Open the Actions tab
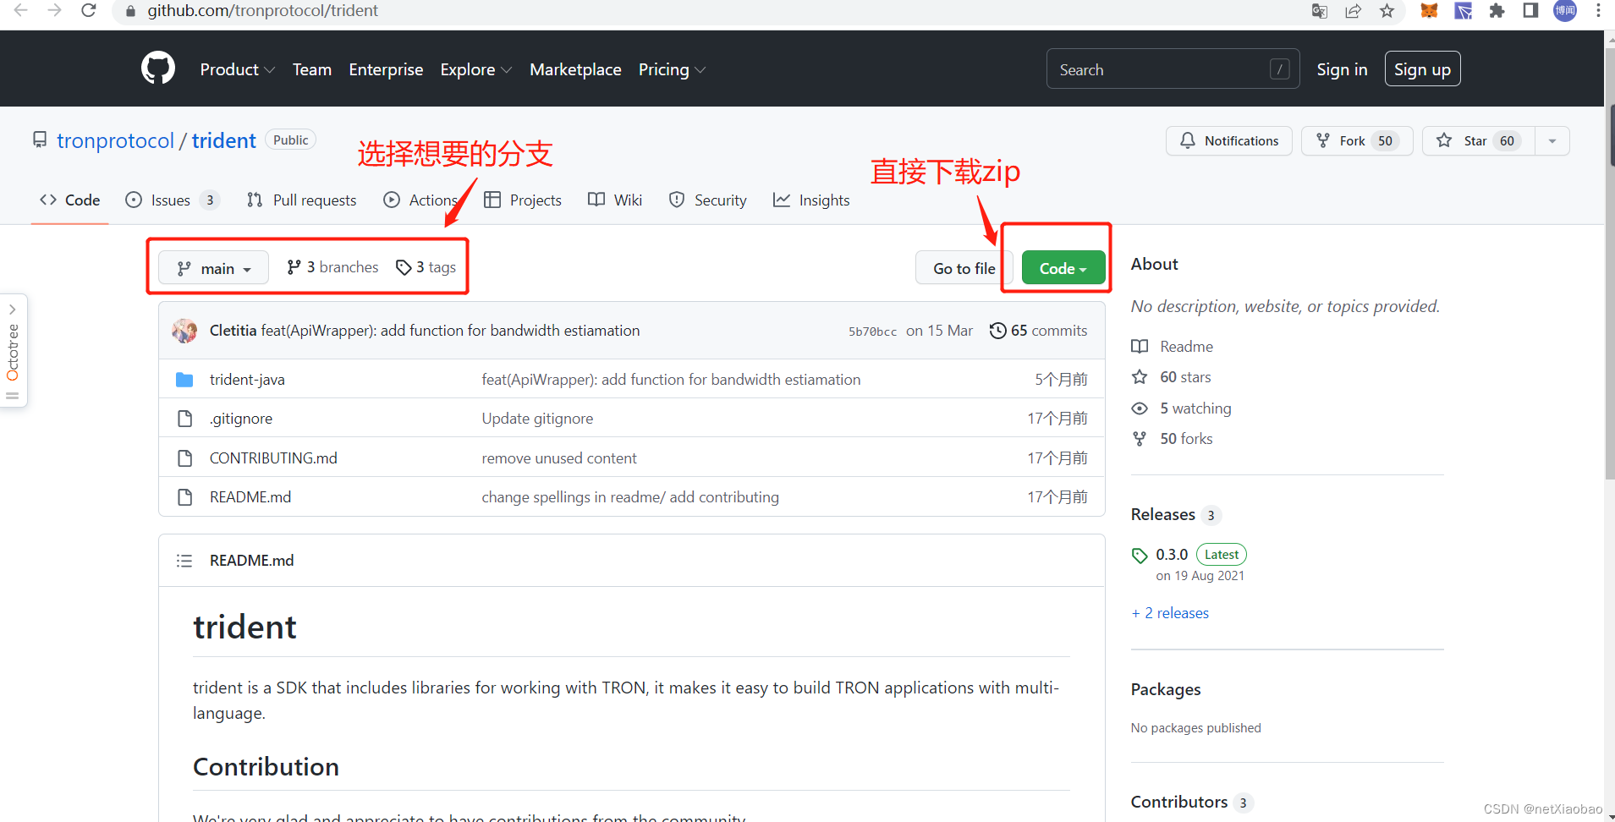Image resolution: width=1615 pixels, height=822 pixels. [420, 200]
